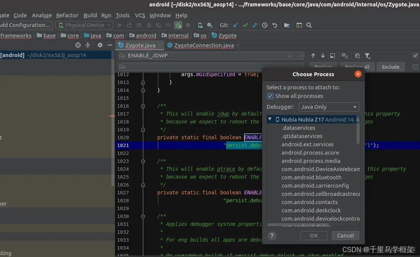Open Search Everywhere magnifier icon
Viewport: 420px width, 257px height.
click(x=309, y=25)
